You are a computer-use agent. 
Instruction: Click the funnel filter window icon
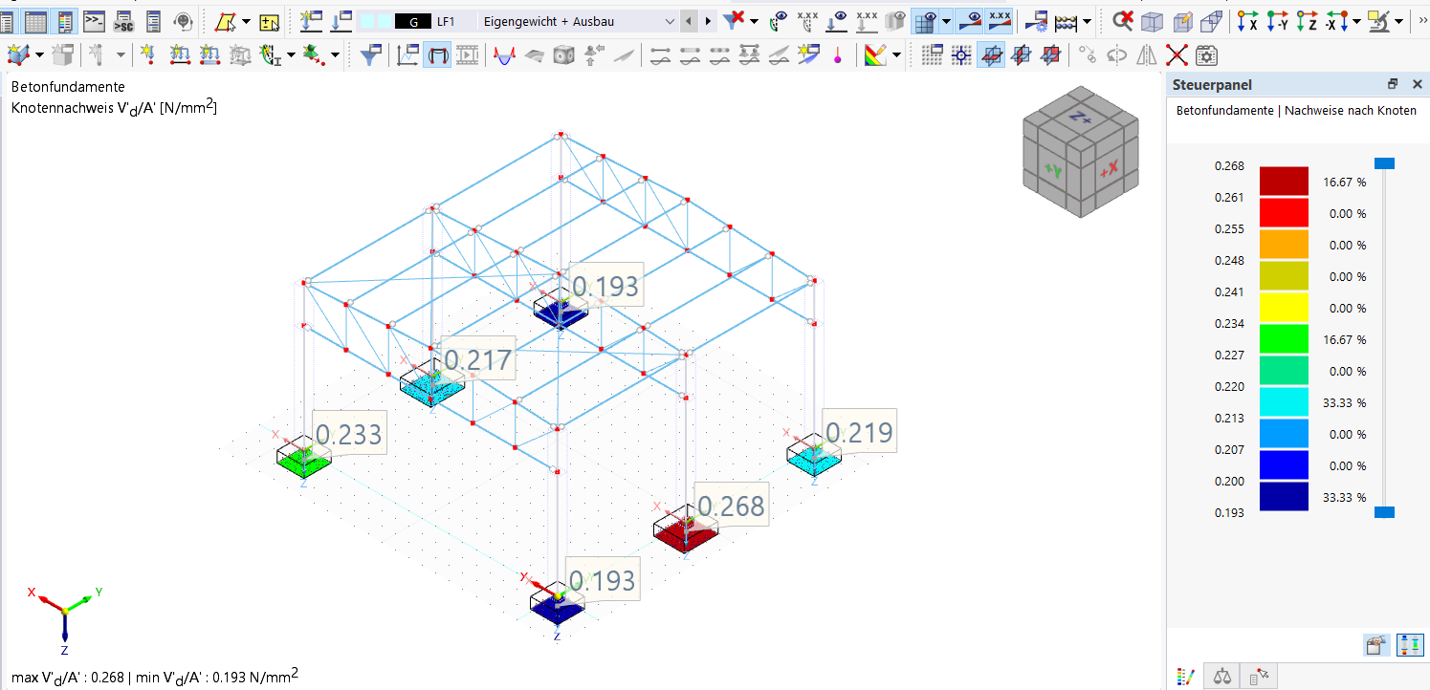[x=371, y=55]
